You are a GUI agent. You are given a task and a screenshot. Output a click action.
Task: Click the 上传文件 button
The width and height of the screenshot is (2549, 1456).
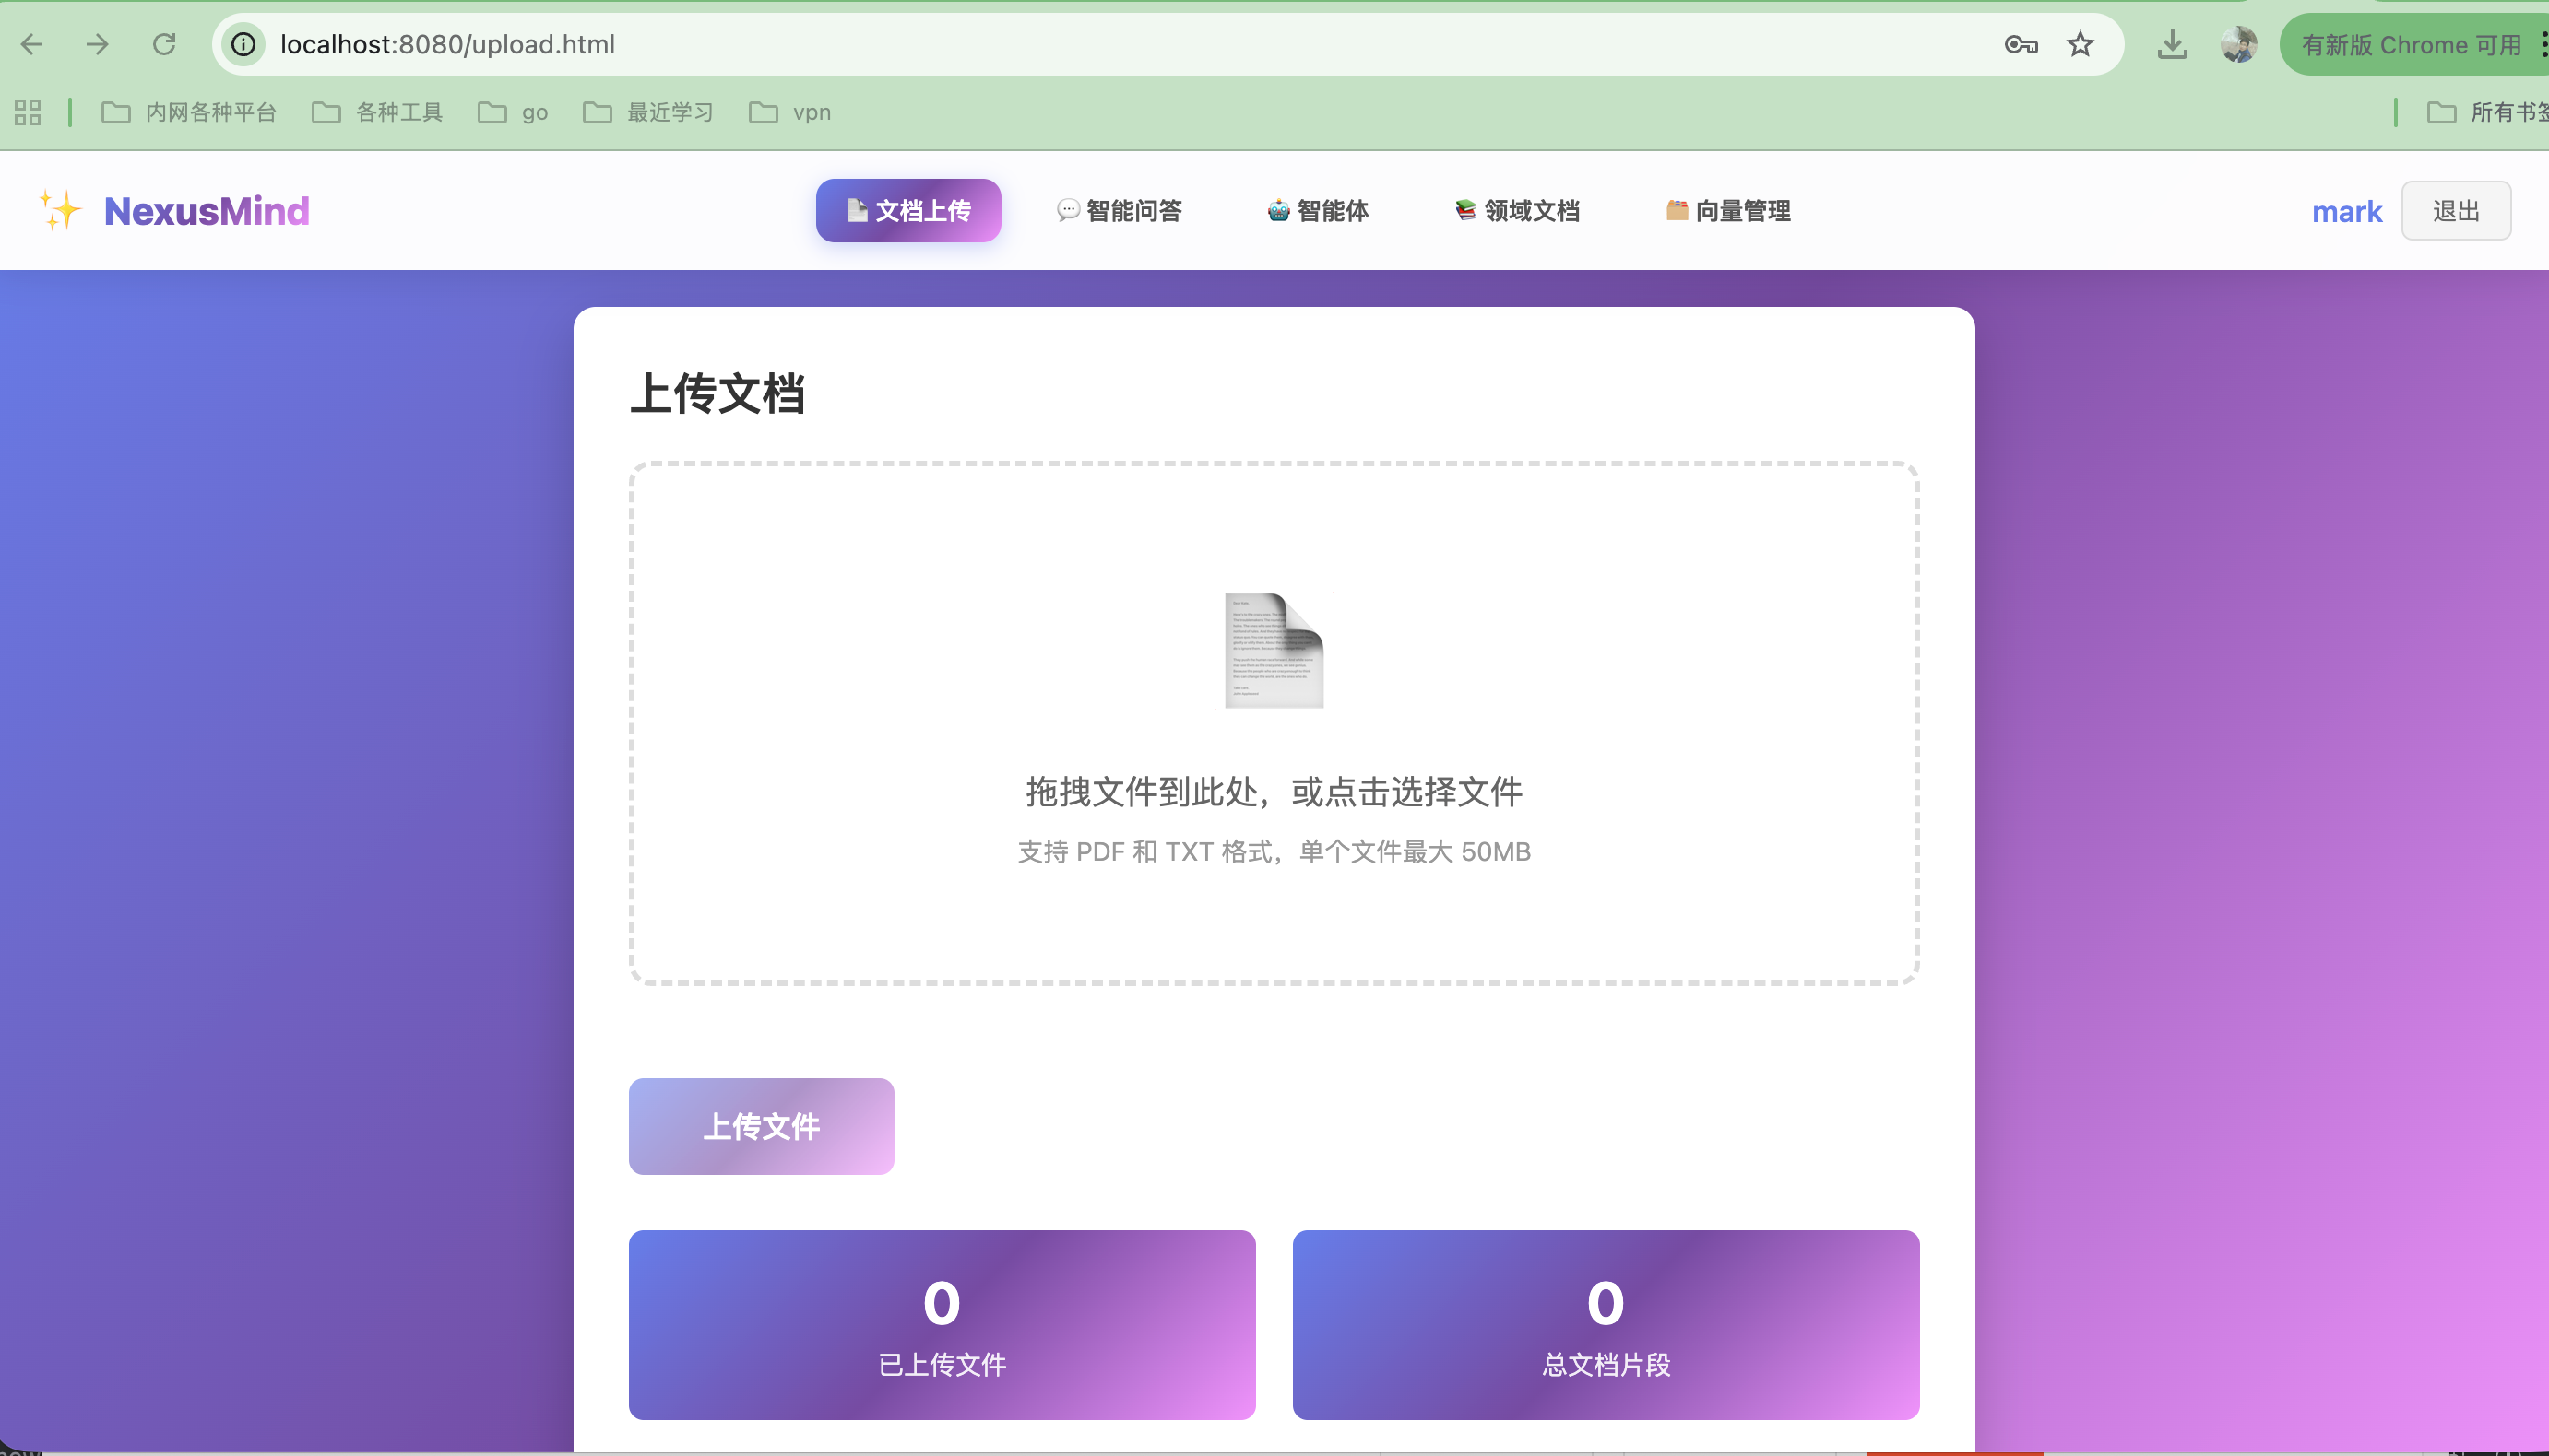(761, 1126)
